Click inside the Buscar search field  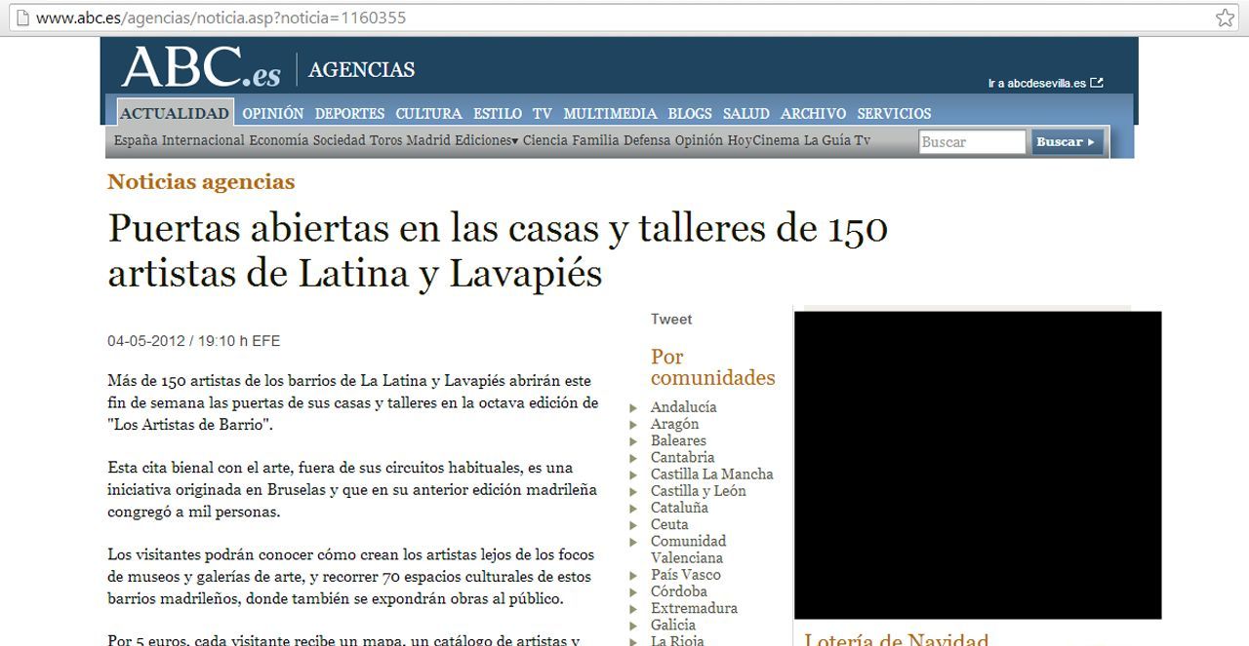pyautogui.click(x=973, y=142)
